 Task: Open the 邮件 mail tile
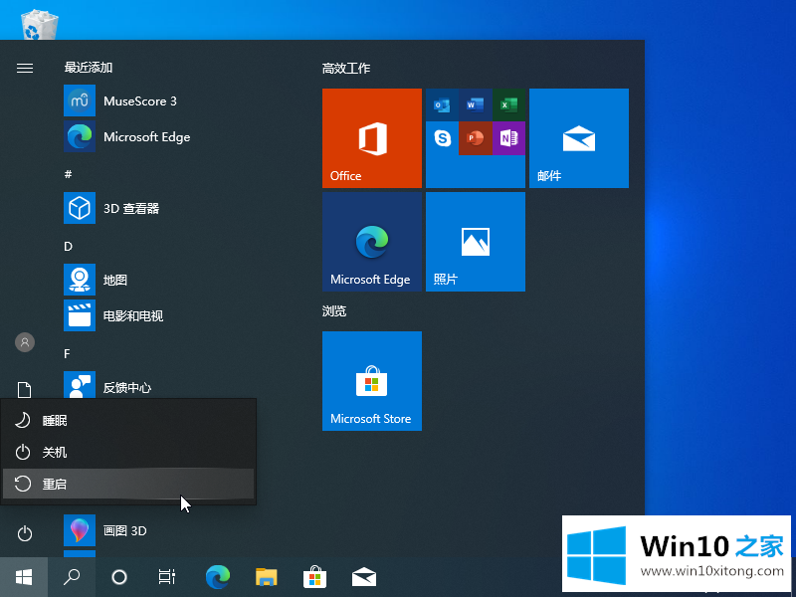[579, 138]
